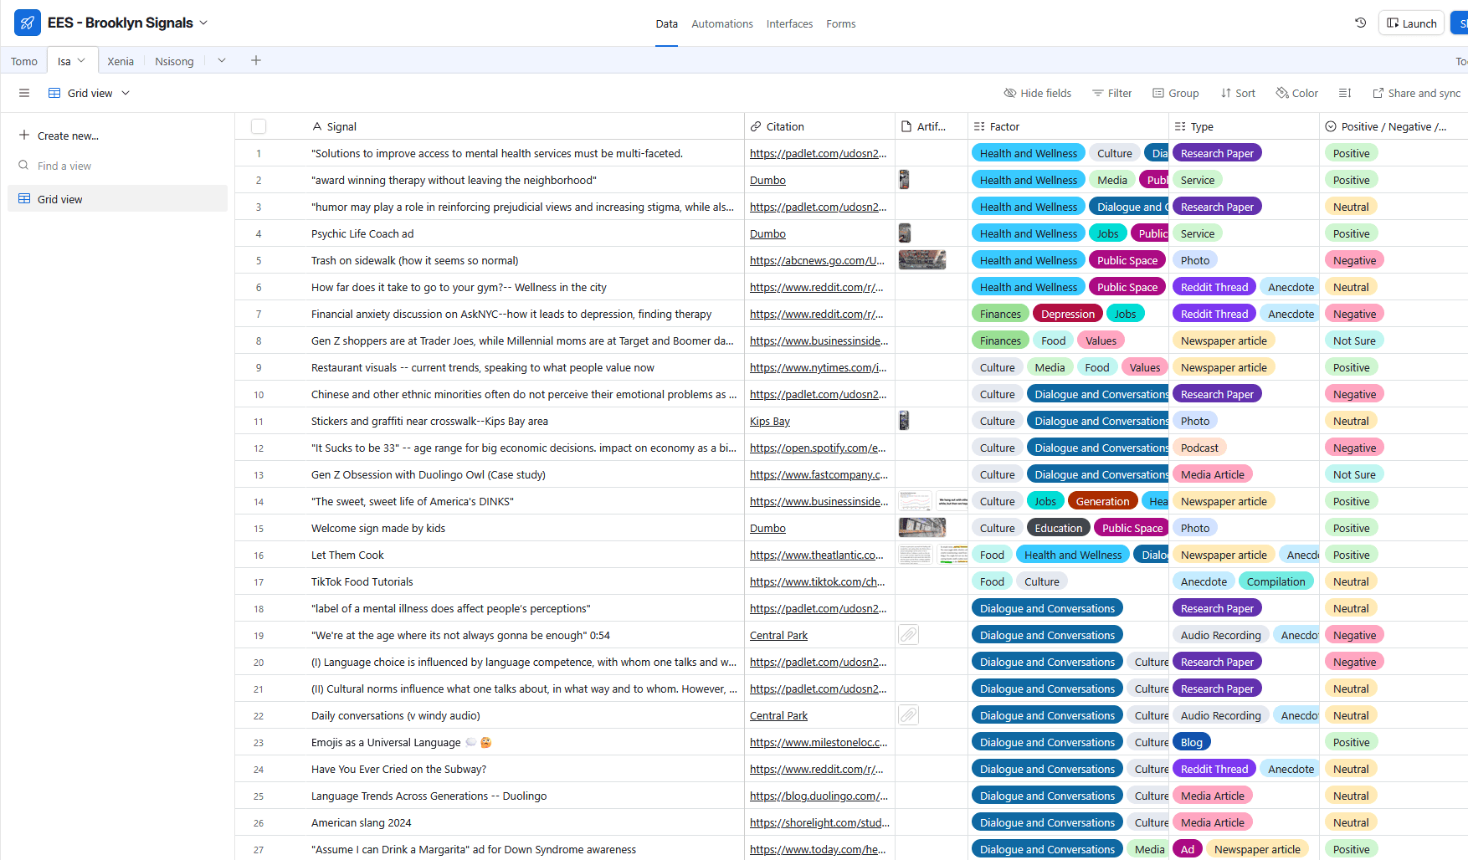
Task: Click the Education factor tag
Action: (x=1058, y=528)
